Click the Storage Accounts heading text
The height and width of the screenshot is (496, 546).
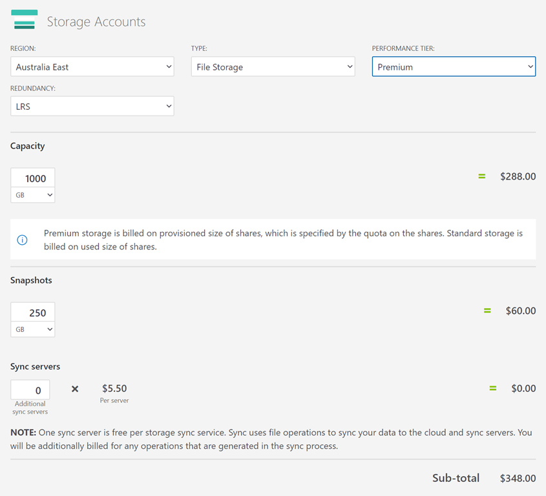point(96,22)
